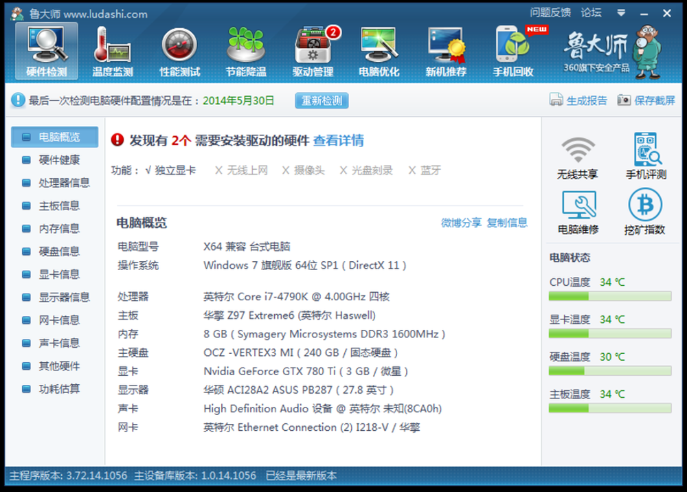Click the 无线上网 feature indicator
The width and height of the screenshot is (687, 492).
pos(241,170)
